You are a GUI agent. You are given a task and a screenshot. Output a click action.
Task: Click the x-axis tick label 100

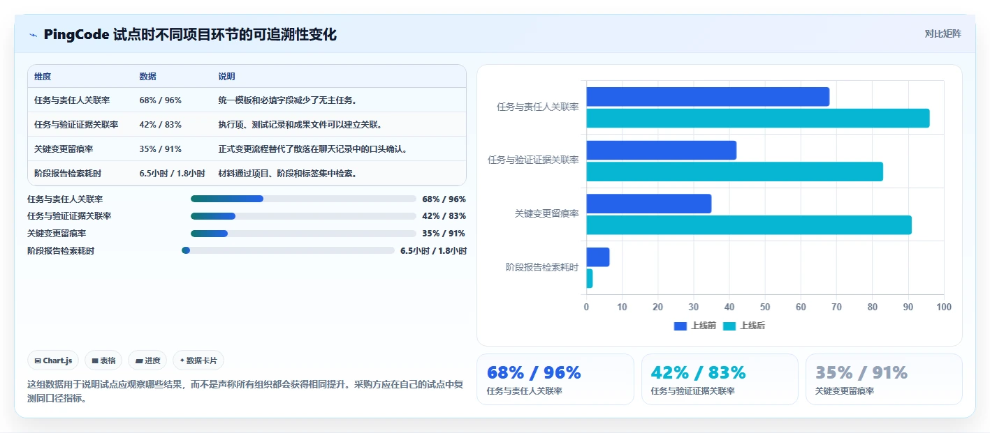point(944,307)
